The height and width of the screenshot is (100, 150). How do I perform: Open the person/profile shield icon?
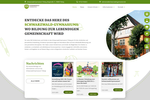tap(147, 21)
